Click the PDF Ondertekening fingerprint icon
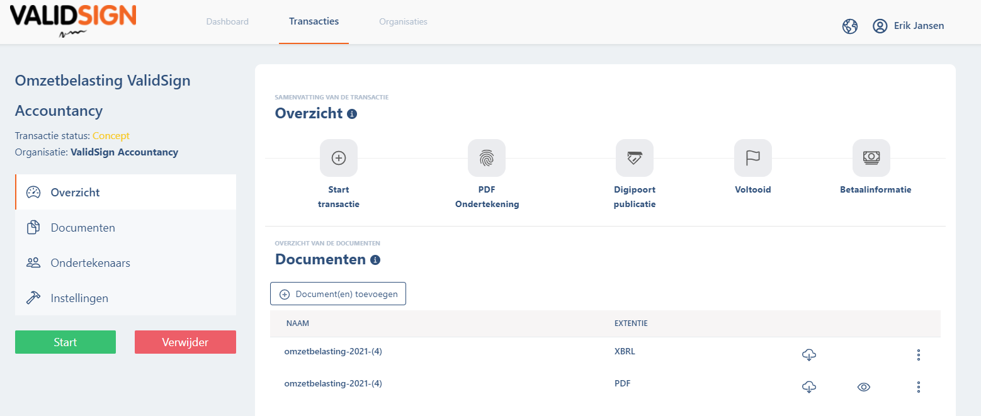The height and width of the screenshot is (416, 981). click(x=487, y=158)
